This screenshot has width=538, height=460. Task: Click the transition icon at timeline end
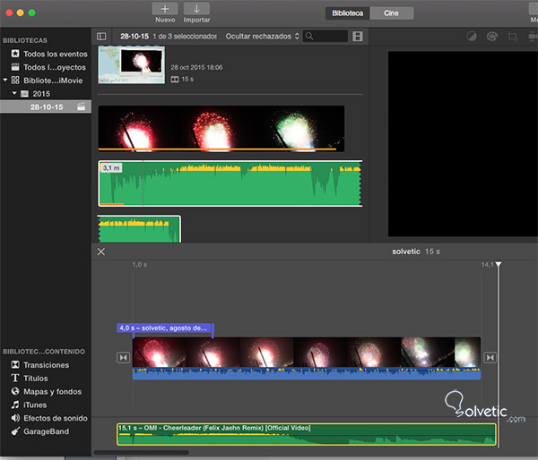coord(490,358)
